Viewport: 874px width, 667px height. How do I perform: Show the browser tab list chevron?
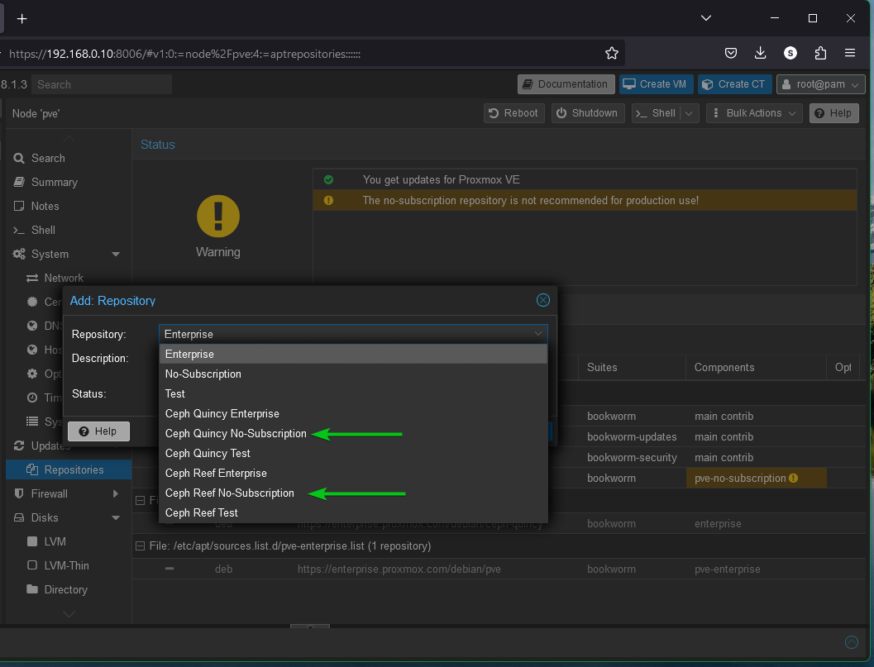pos(705,18)
